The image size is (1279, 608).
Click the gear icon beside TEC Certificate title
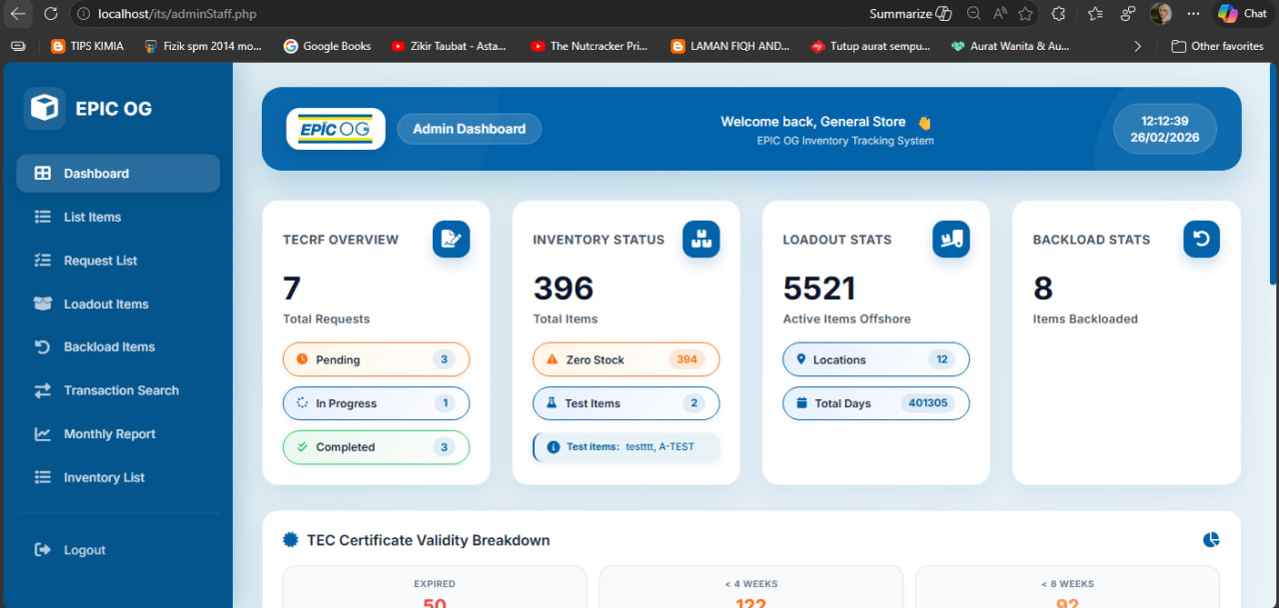(x=291, y=540)
